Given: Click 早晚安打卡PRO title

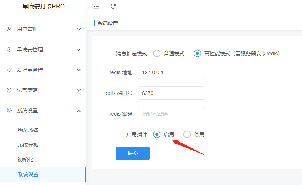Looking at the screenshot, I should [44, 6].
